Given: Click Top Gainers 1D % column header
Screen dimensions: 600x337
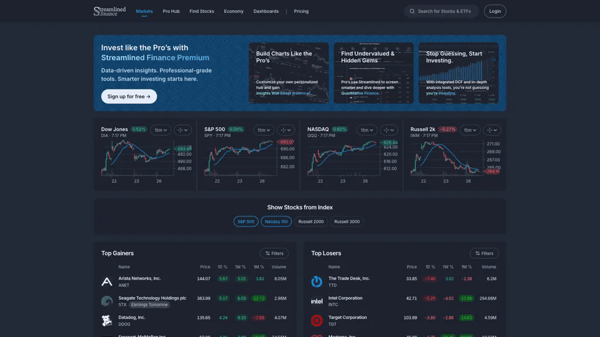Looking at the screenshot, I should tap(223, 267).
